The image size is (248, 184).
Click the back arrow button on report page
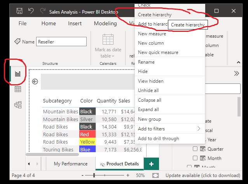point(35,82)
